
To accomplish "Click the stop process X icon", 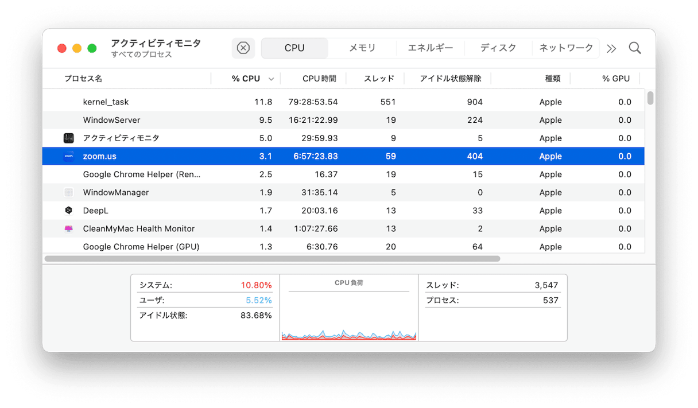I will (x=243, y=48).
